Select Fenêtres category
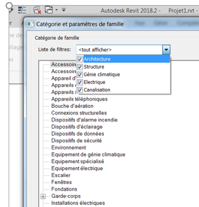Image resolution: width=199 pixels, height=207 pixels. [62, 182]
